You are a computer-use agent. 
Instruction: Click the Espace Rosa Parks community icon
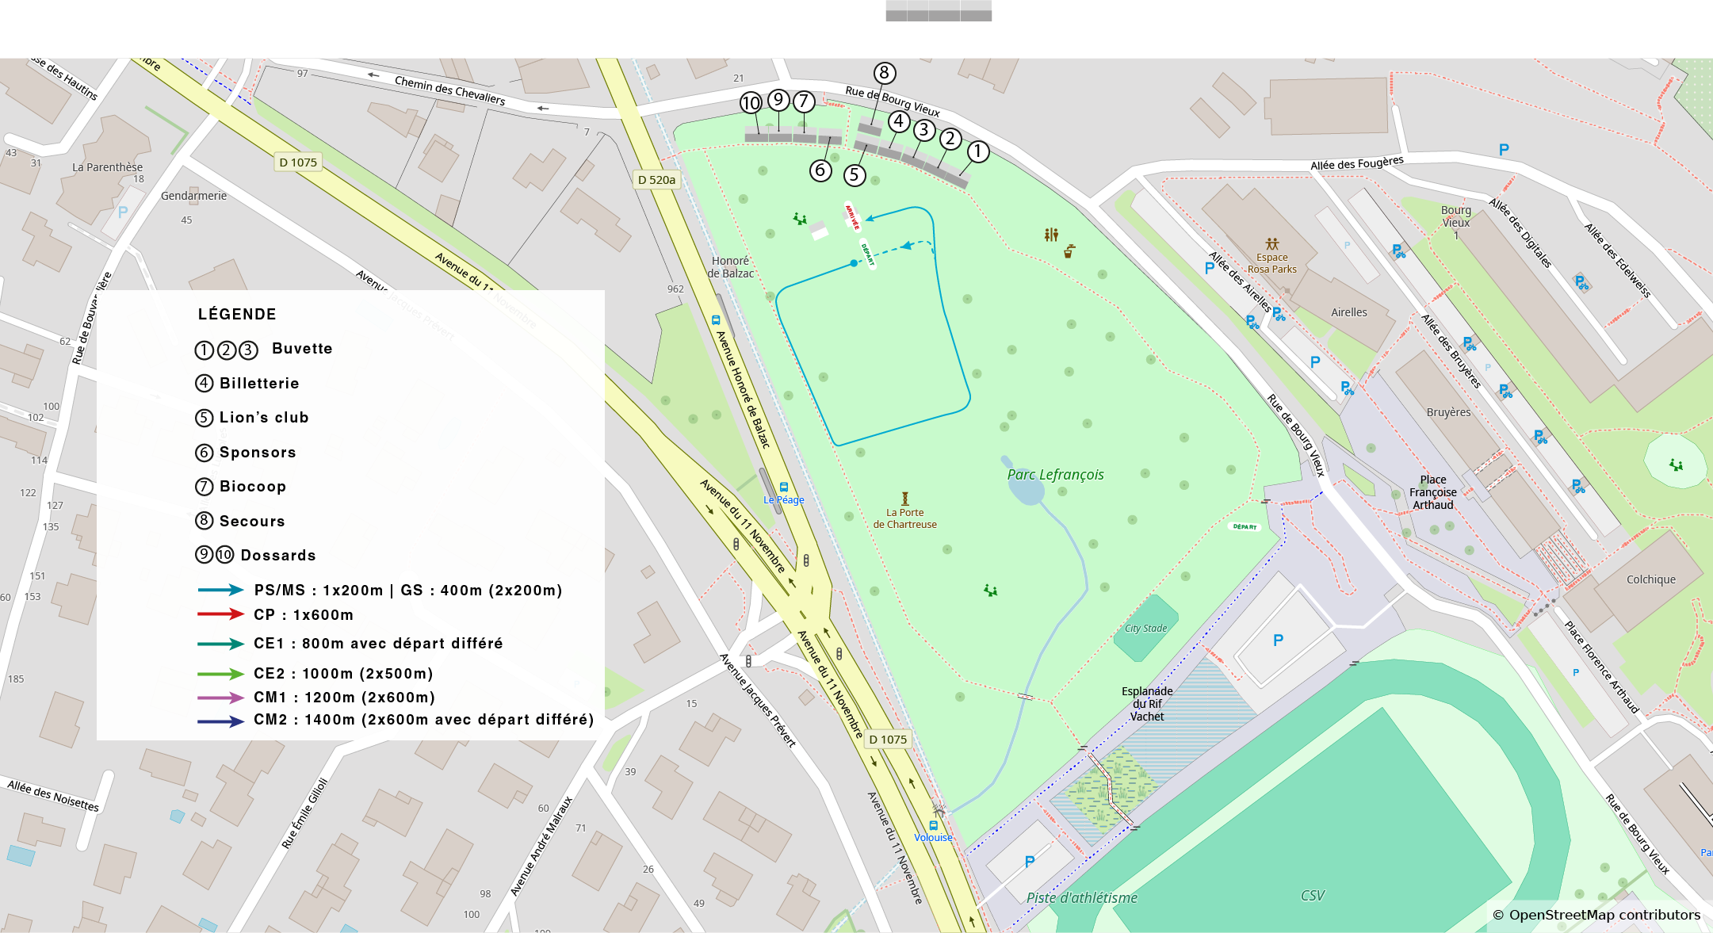pos(1272,243)
